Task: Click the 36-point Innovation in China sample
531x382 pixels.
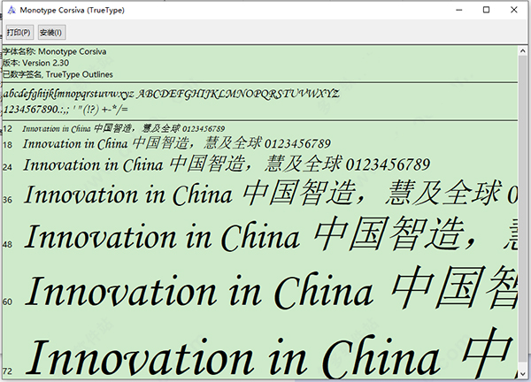Action: [270, 194]
